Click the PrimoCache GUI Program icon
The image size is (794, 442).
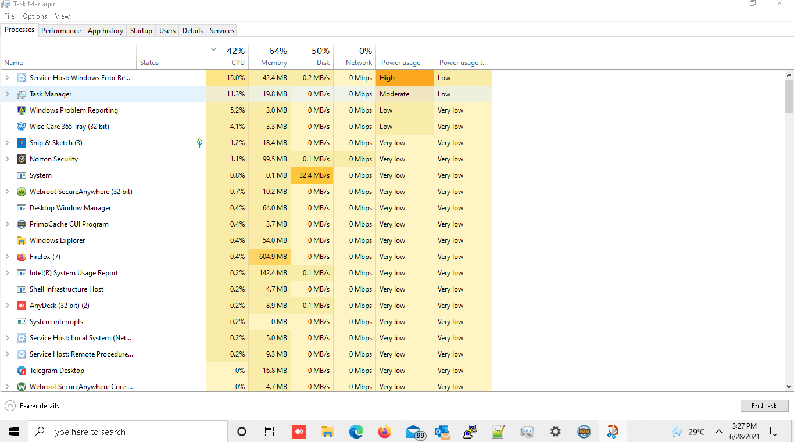click(x=22, y=224)
